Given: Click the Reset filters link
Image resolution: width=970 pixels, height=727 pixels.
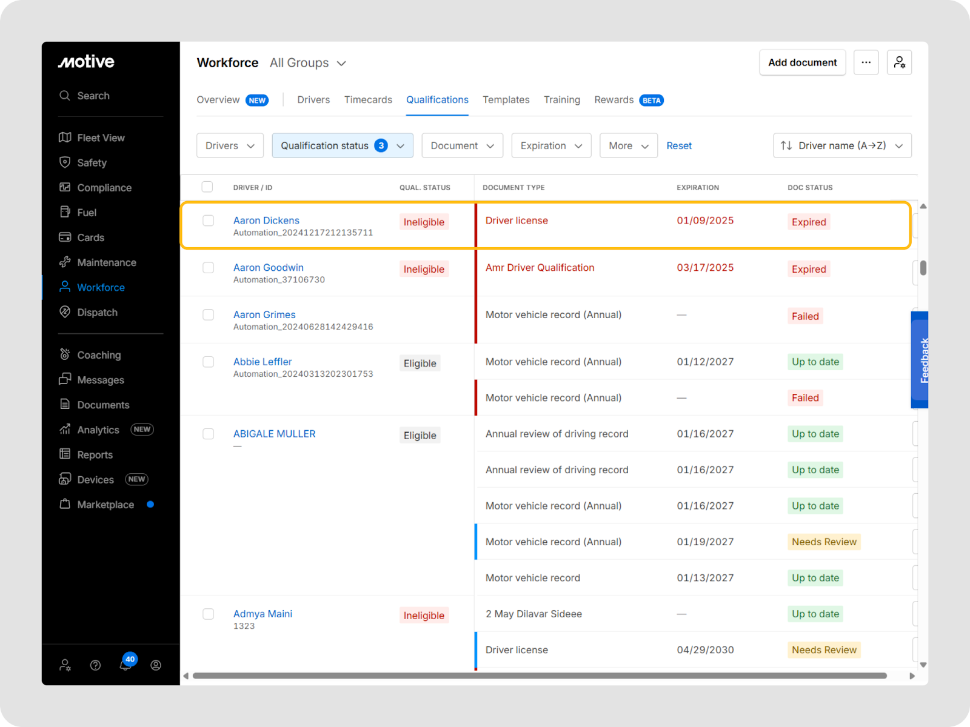Looking at the screenshot, I should [678, 146].
